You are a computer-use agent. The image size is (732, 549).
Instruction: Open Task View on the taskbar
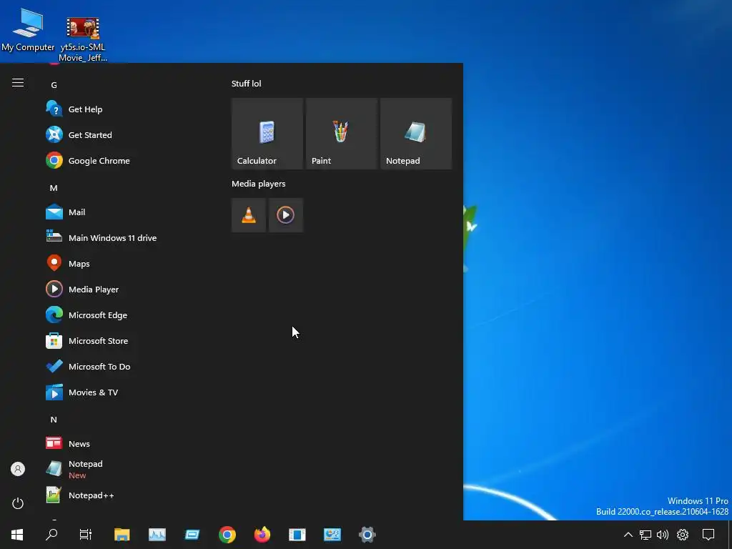[86, 535]
